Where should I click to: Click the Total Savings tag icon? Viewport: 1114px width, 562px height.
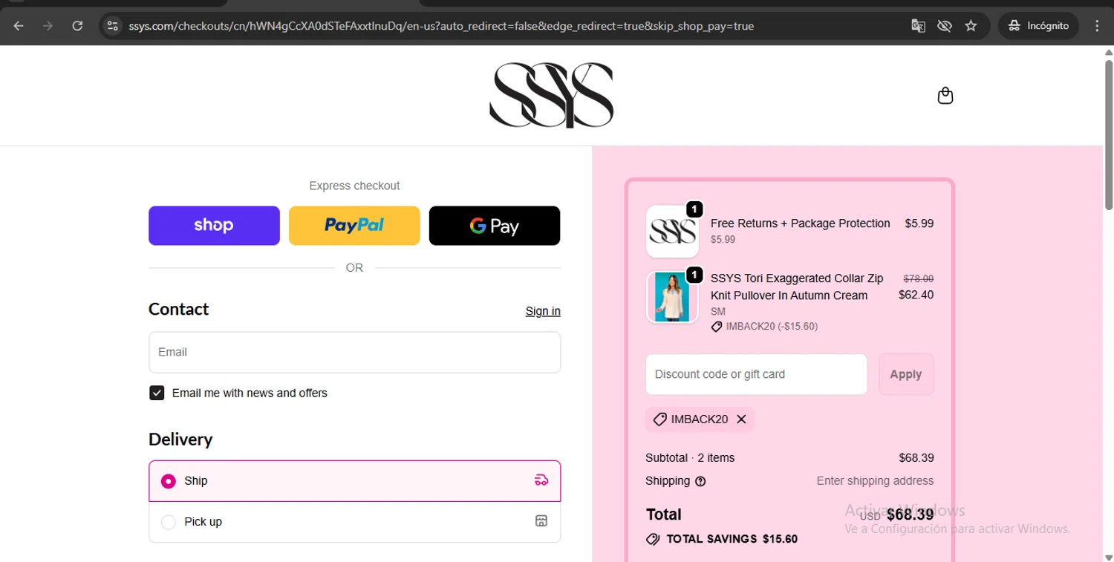[653, 539]
